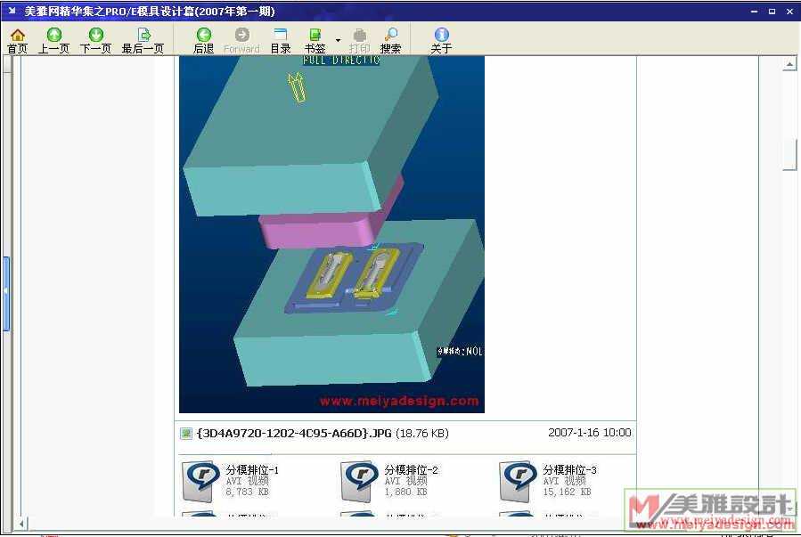801x537 pixels.
Task: Click the 分模排位-2 file name
Action: click(412, 469)
